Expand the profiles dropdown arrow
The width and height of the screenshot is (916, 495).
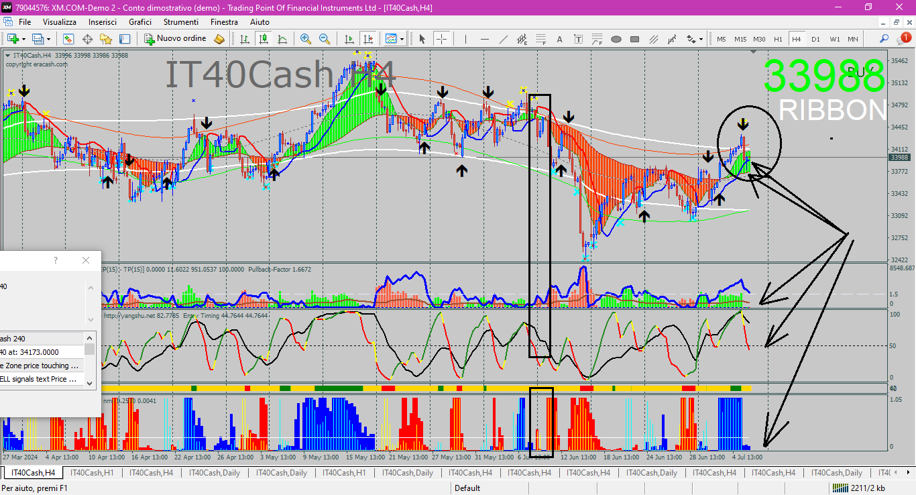point(48,39)
